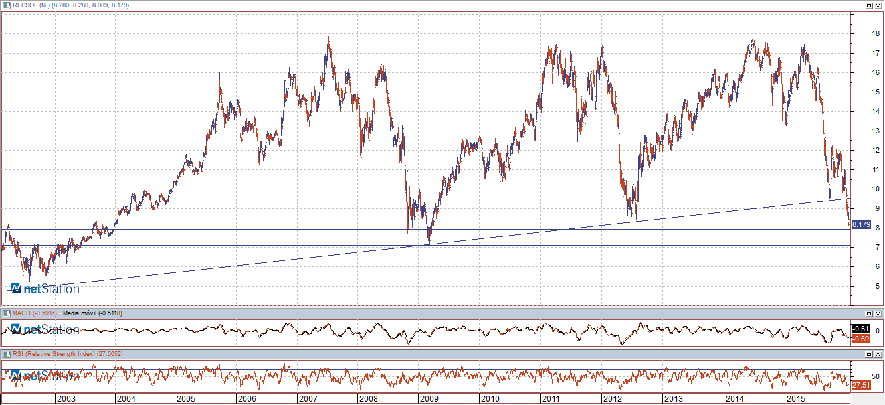Click the MACD (-0.5936) label
Screen dimensions: 885x405
click(35, 313)
